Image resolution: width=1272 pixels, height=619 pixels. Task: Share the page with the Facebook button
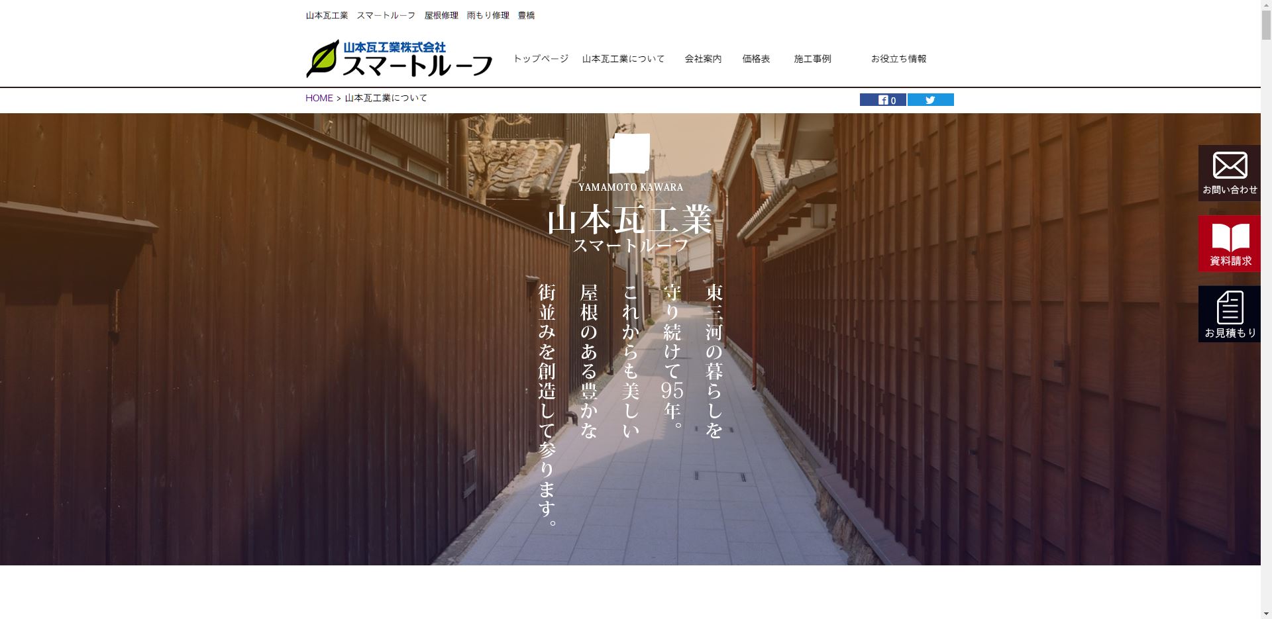883,100
